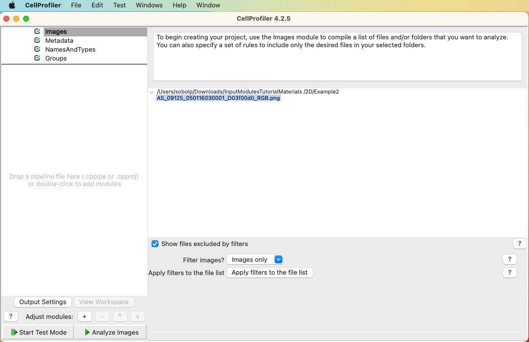Toggle the NamesAndTypes module checkmark
This screenshot has width=529, height=342.
(x=37, y=49)
